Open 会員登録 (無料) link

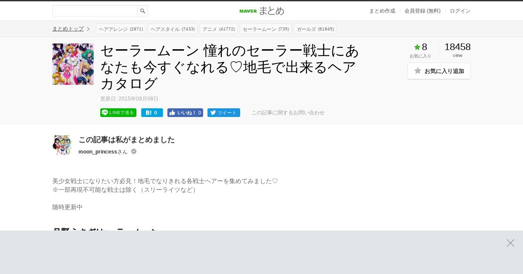click(422, 11)
